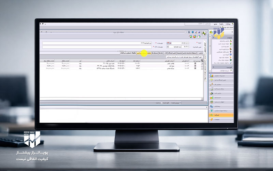Open راهنما menu
Screen dimensions: 273x171
point(221,24)
